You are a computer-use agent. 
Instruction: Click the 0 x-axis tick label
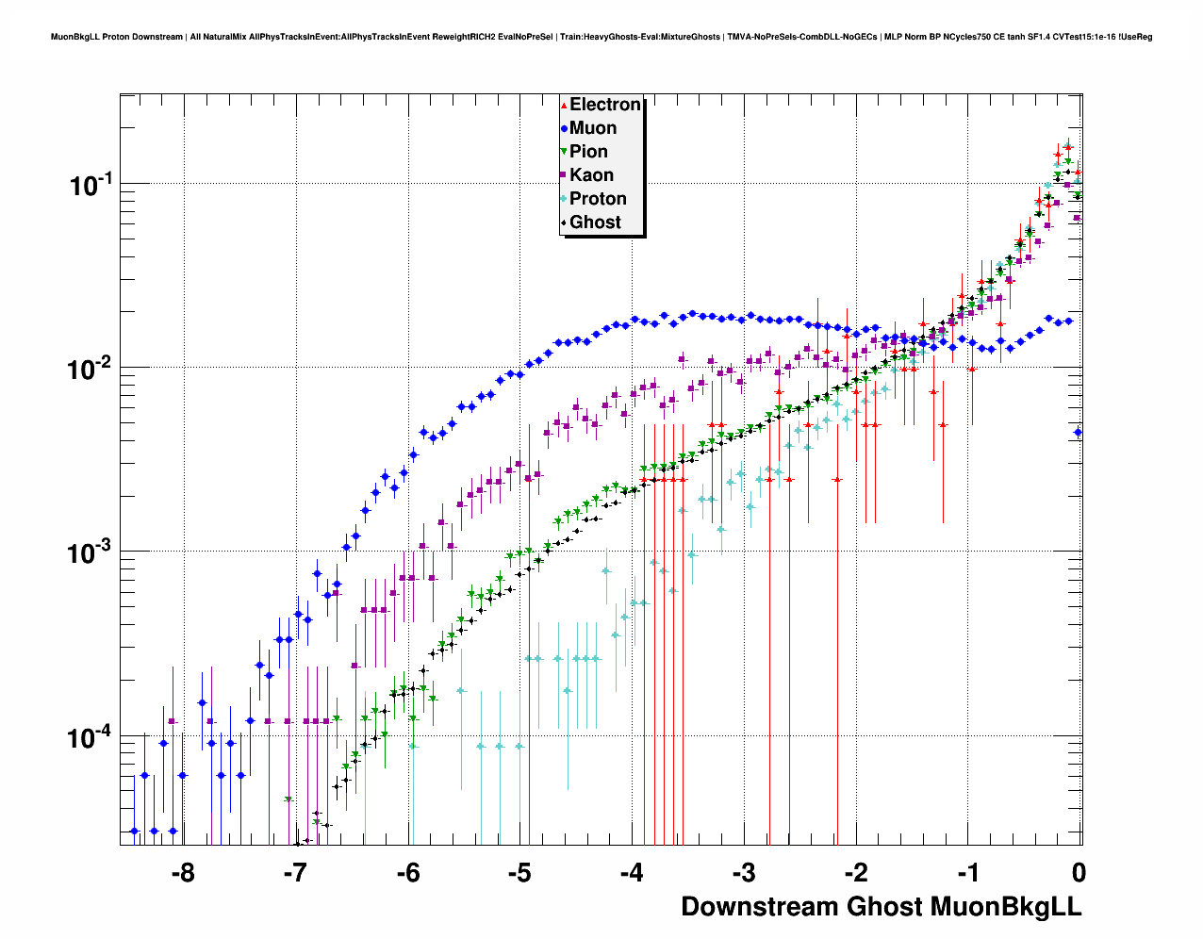tap(1079, 872)
